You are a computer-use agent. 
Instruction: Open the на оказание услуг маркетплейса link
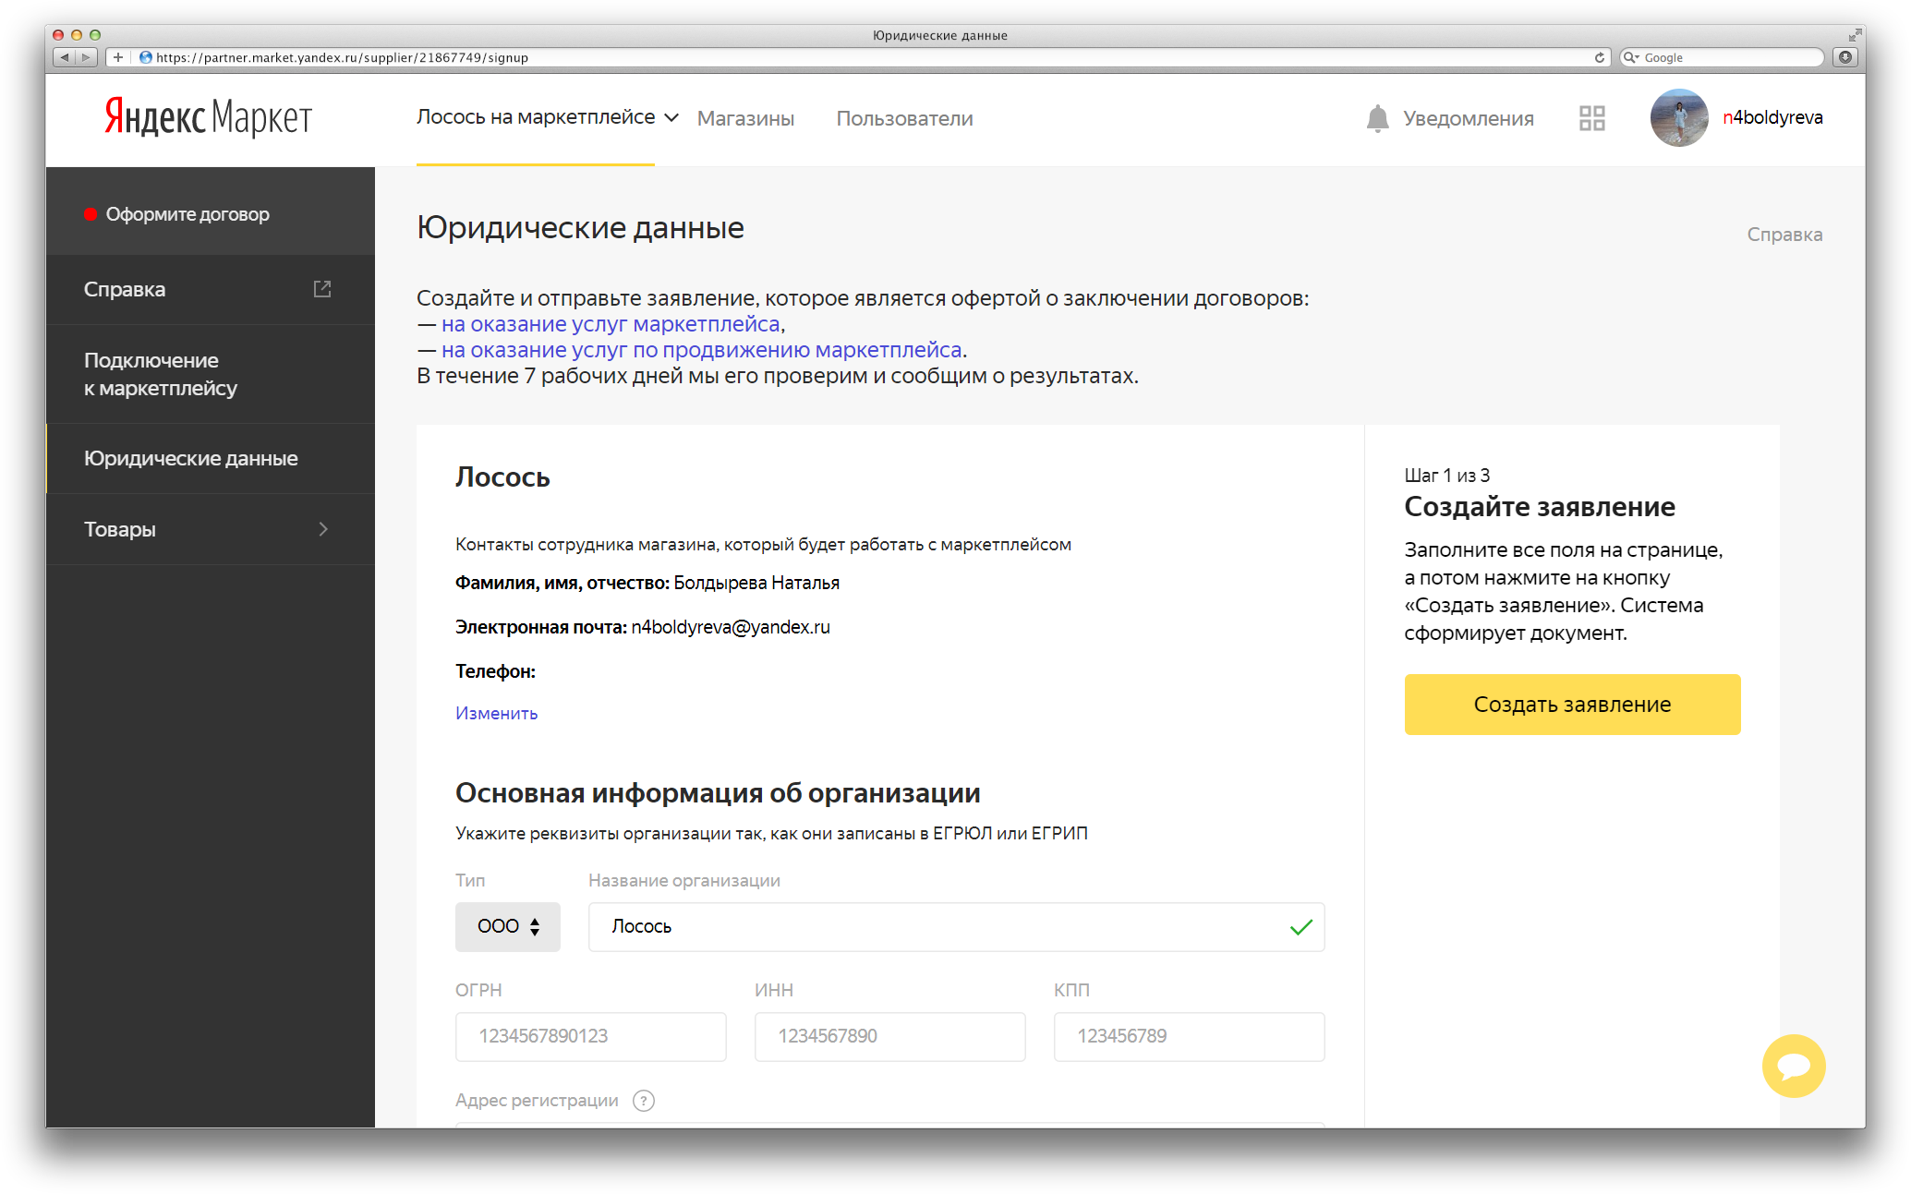[611, 324]
